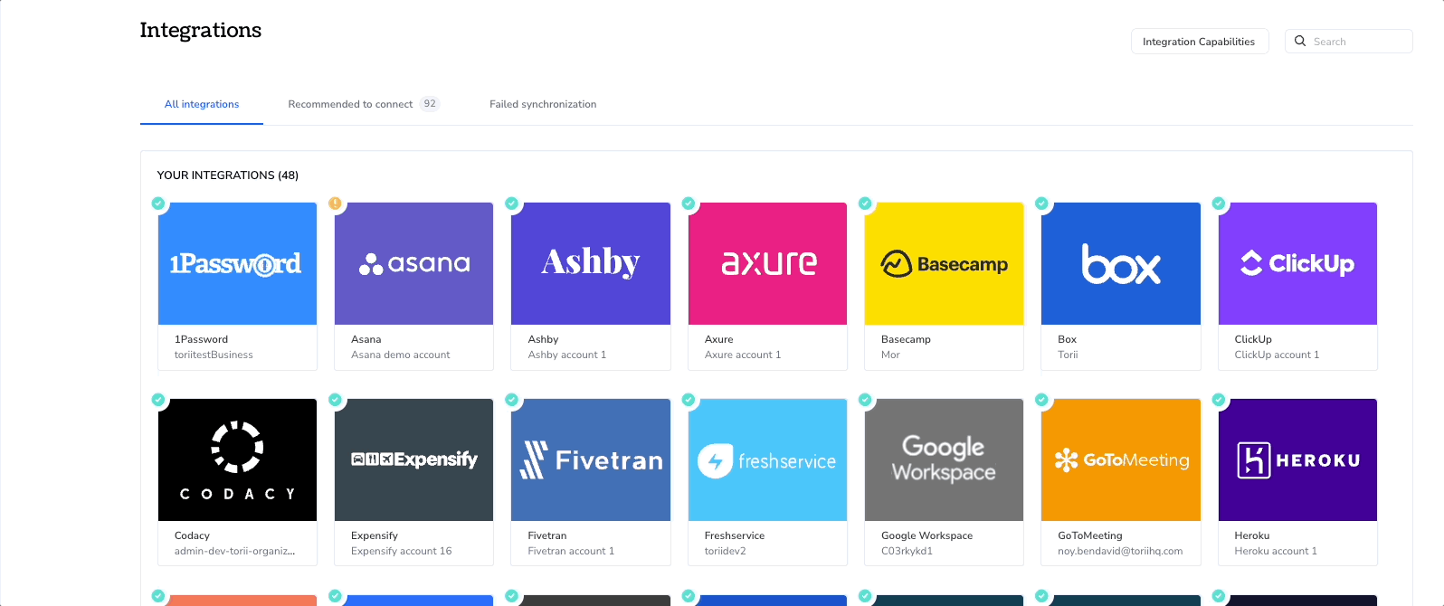The image size is (1444, 606).
Task: Click the green check badge on Freshservice
Action: [x=689, y=400]
